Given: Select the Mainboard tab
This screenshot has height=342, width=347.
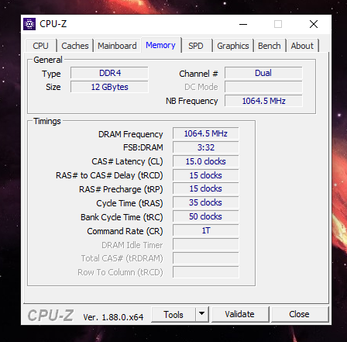Looking at the screenshot, I should (x=117, y=46).
